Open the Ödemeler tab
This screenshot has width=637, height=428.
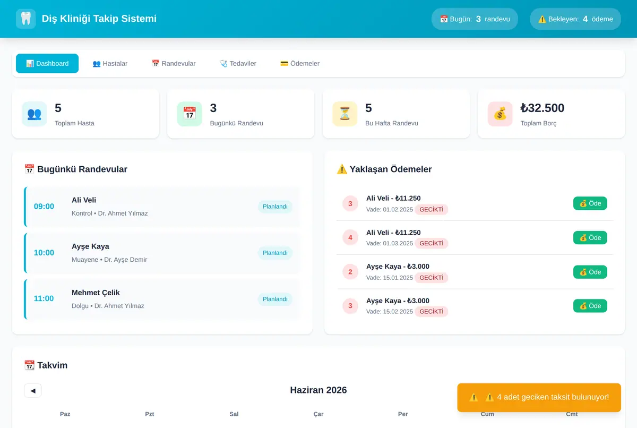300,63
